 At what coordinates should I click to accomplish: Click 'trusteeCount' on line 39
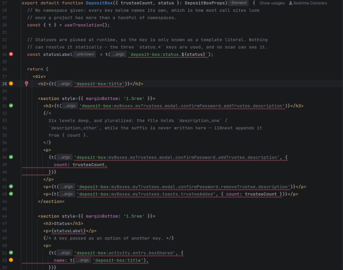click(x=88, y=165)
